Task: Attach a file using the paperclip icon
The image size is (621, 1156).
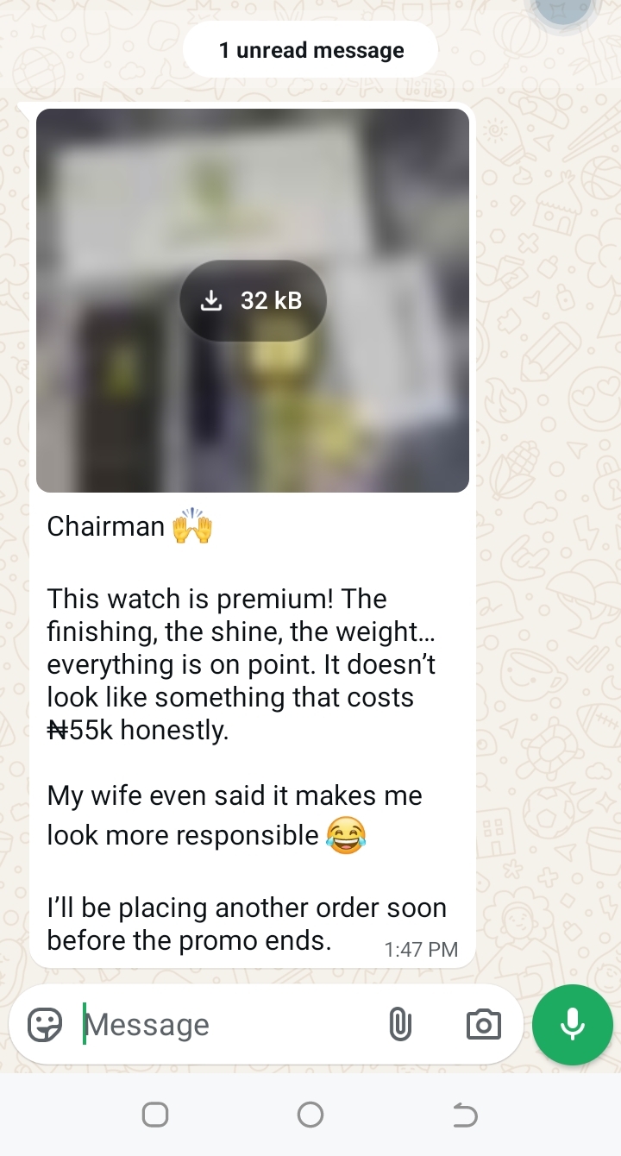Action: click(x=400, y=1025)
